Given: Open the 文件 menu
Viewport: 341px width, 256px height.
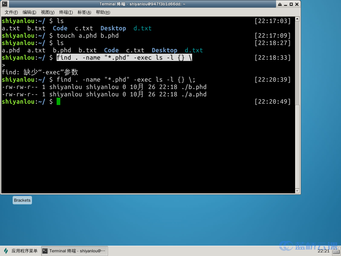Looking at the screenshot, I should point(12,12).
